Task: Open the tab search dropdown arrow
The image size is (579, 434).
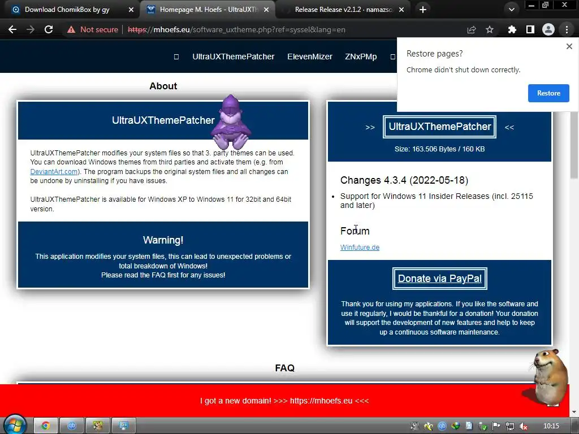Action: tap(511, 10)
